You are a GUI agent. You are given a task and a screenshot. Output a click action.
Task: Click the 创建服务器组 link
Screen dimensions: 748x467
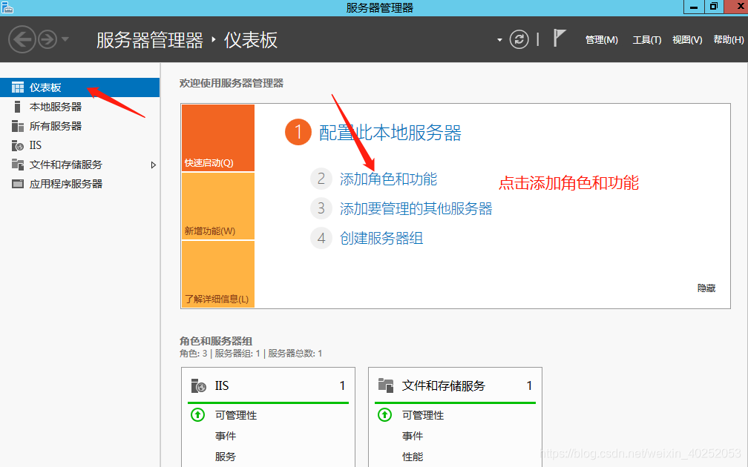click(381, 238)
